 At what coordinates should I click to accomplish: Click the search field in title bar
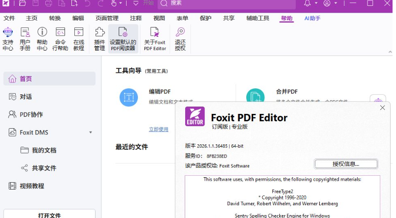[227, 3]
